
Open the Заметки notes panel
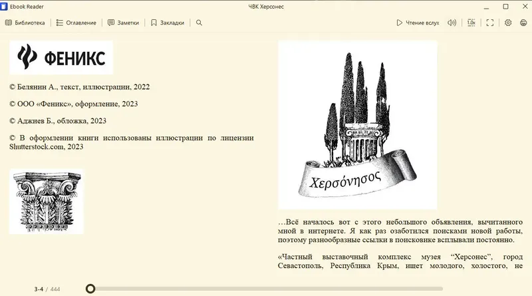124,23
